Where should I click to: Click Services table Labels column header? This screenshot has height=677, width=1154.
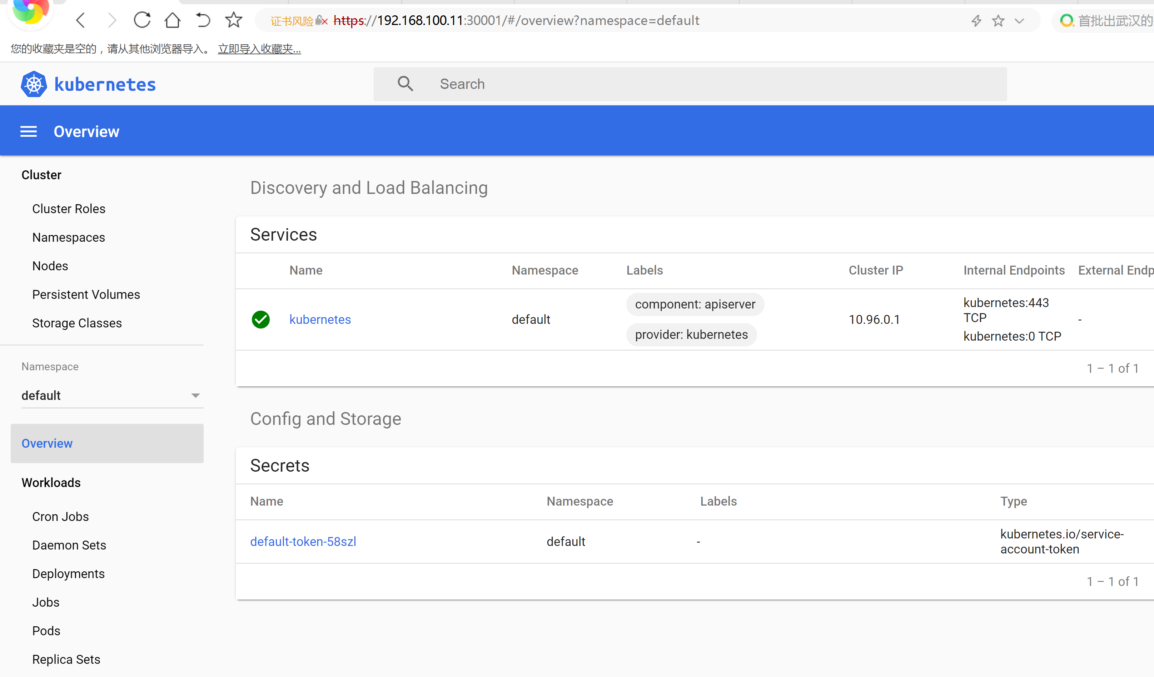pos(645,271)
